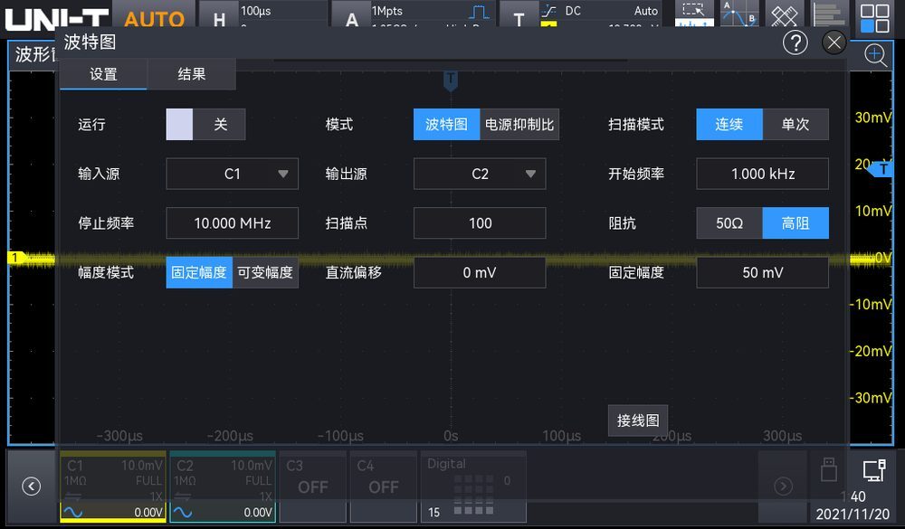Screen dimensions: 905x529
Task: Turn on channel C3
Action: click(313, 486)
